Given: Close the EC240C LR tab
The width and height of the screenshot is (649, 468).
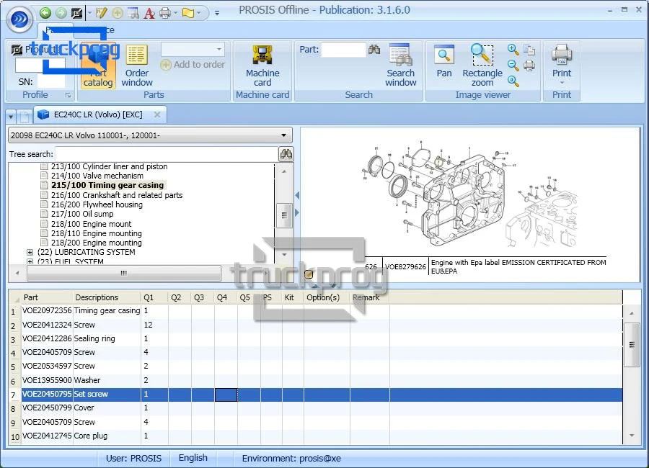Looking at the screenshot, I should pyautogui.click(x=157, y=114).
